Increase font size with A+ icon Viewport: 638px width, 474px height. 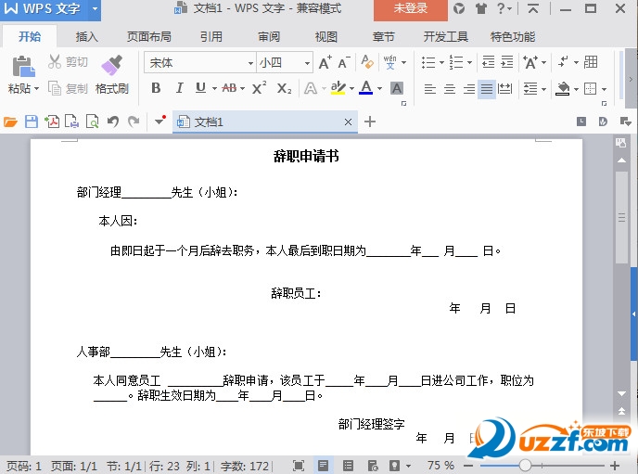325,63
